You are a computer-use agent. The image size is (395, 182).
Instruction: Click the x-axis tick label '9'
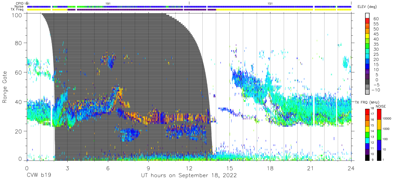(149, 169)
